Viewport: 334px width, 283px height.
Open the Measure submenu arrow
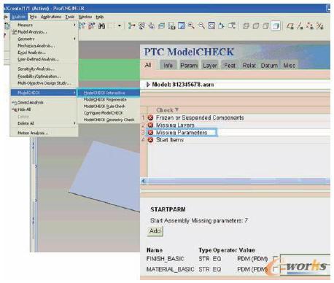click(x=74, y=25)
